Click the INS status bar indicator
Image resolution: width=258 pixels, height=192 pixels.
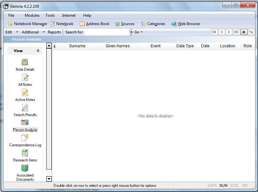(x=245, y=186)
